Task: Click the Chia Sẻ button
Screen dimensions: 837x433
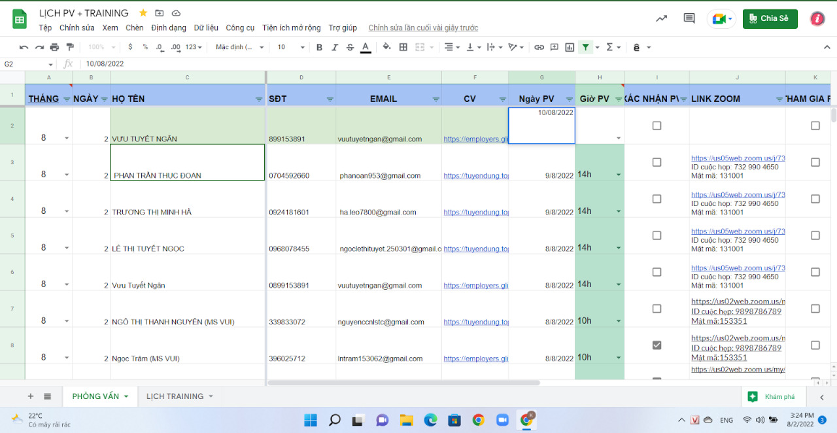Action: pos(770,18)
